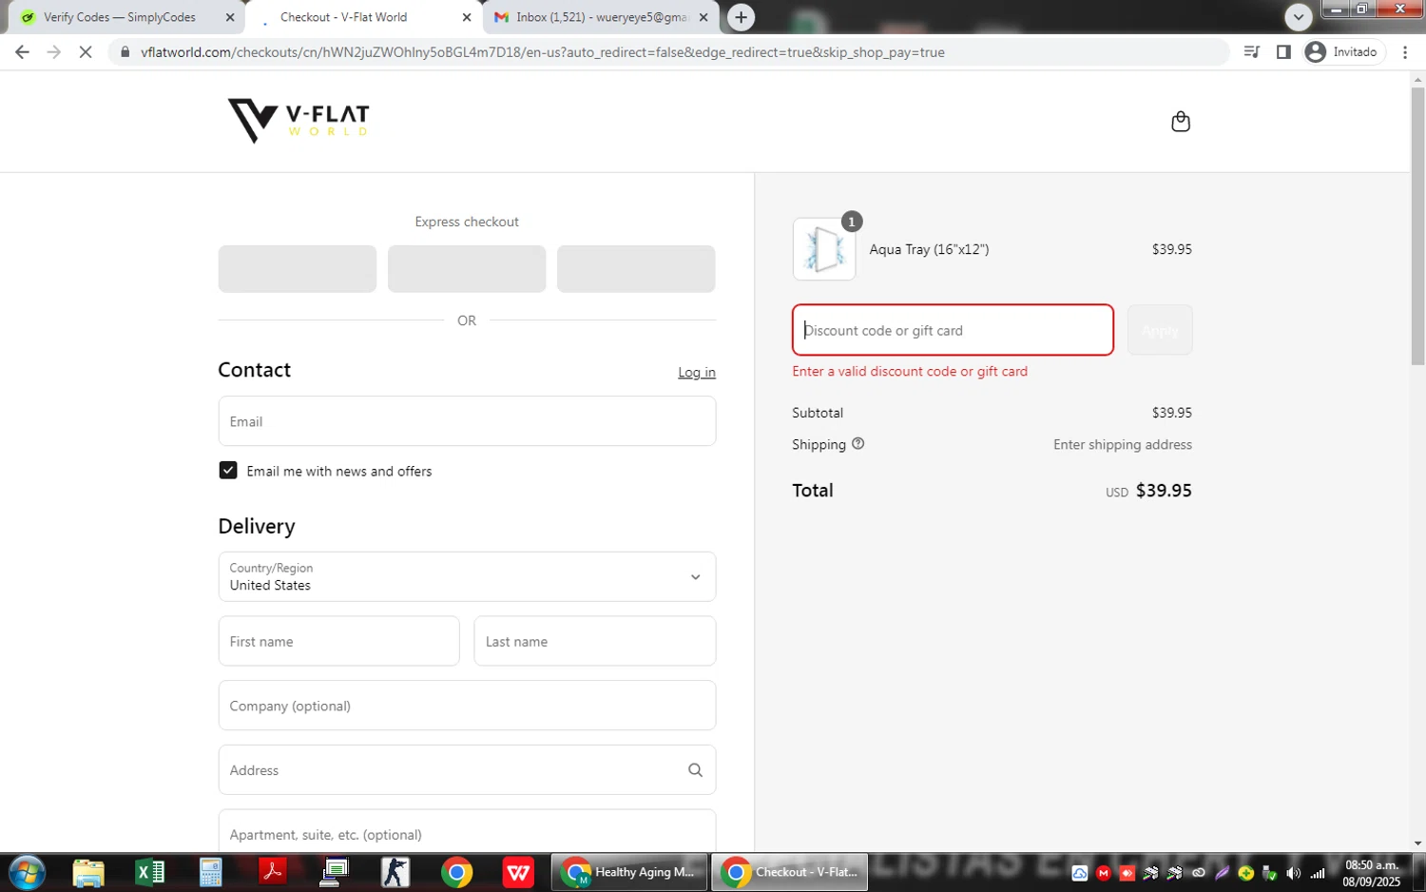Focus the Email input field
The image size is (1426, 892).
[467, 421]
